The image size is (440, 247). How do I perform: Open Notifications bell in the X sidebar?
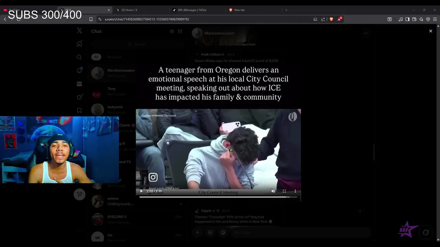79,70
